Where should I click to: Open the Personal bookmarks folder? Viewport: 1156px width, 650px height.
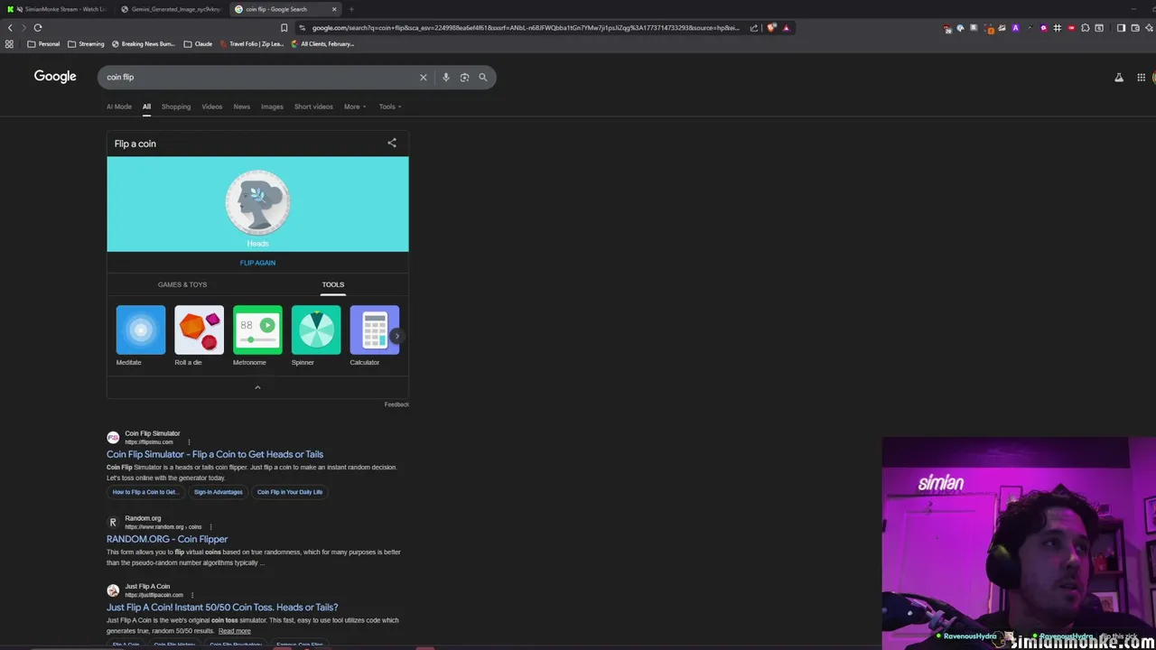coord(43,43)
